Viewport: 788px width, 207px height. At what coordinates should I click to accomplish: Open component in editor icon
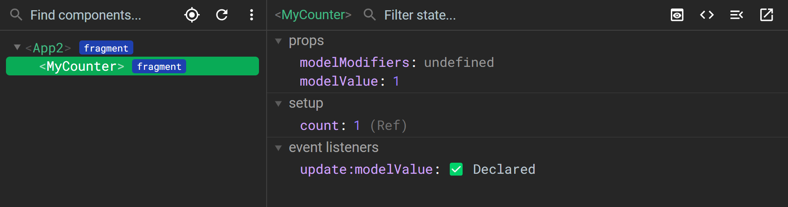click(x=766, y=15)
